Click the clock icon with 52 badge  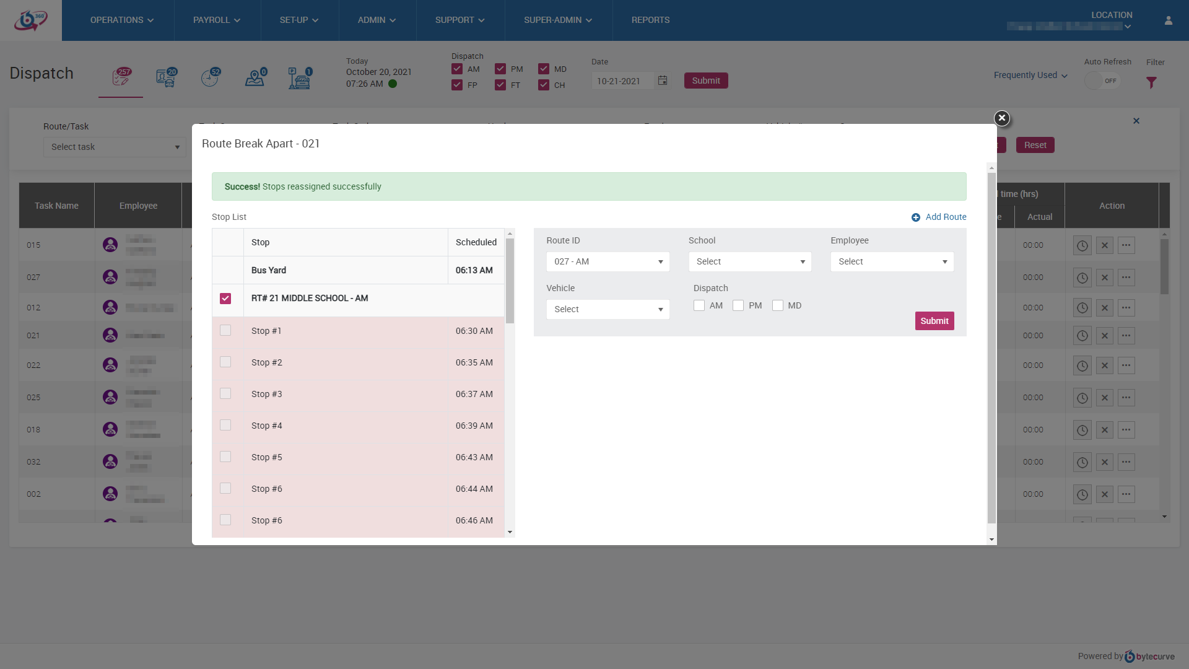tap(210, 78)
